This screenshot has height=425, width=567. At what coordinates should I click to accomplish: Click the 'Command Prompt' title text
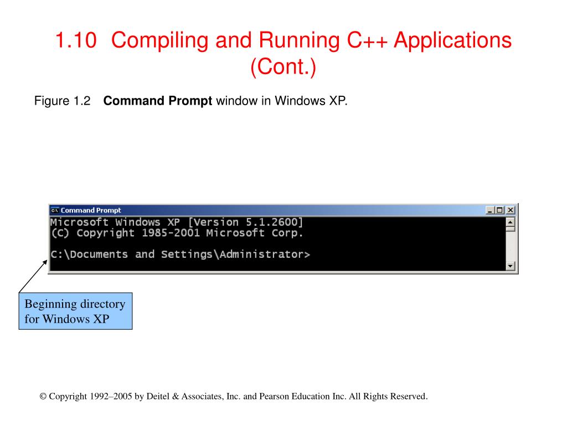pyautogui.click(x=91, y=210)
